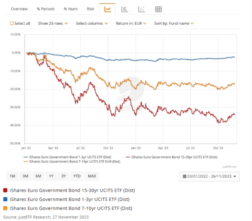The image size is (252, 221).
Task: Set chart range to 3Y
Action: [x=63, y=176]
